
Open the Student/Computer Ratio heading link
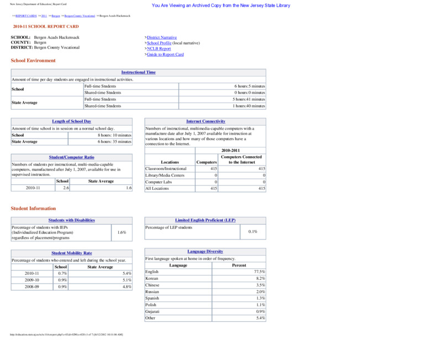click(x=72, y=157)
